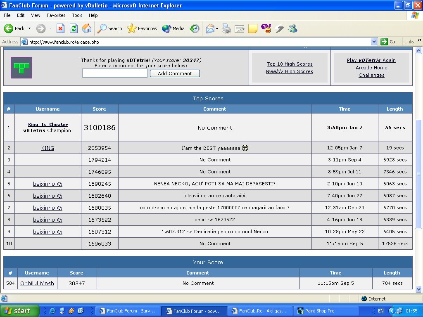Open the History clock icon
The height and width of the screenshot is (317, 423).
coord(195,28)
